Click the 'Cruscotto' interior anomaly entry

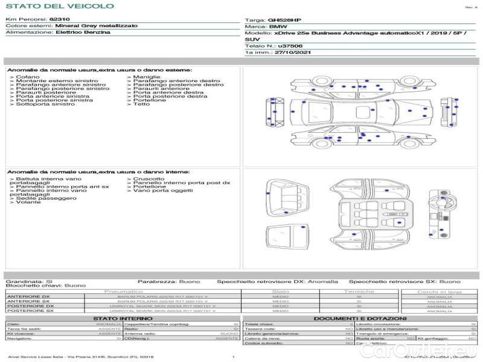coord(148,179)
